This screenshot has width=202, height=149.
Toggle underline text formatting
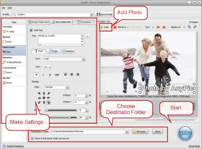[x=50, y=75]
